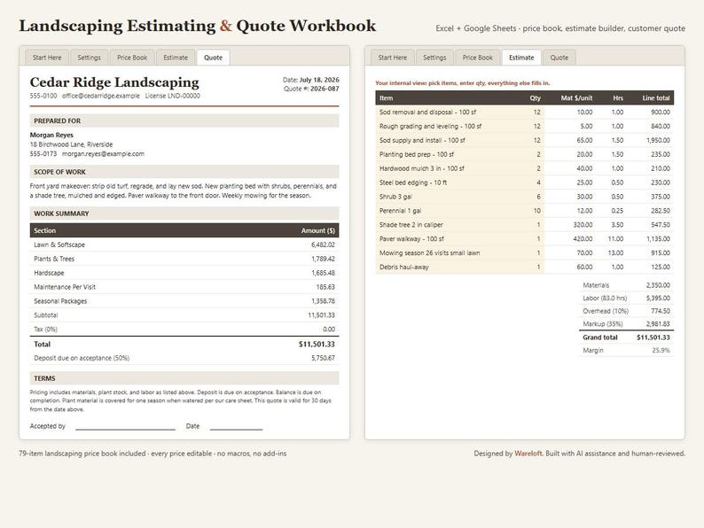Select qty 10 for Perennial 1 gal
The width and height of the screenshot is (704, 528).
(x=537, y=211)
